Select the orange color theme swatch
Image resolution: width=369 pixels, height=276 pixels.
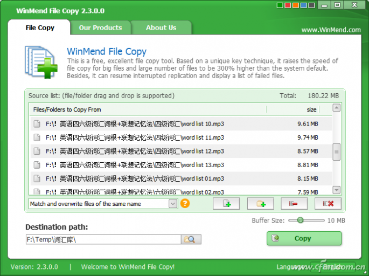click(x=296, y=5)
